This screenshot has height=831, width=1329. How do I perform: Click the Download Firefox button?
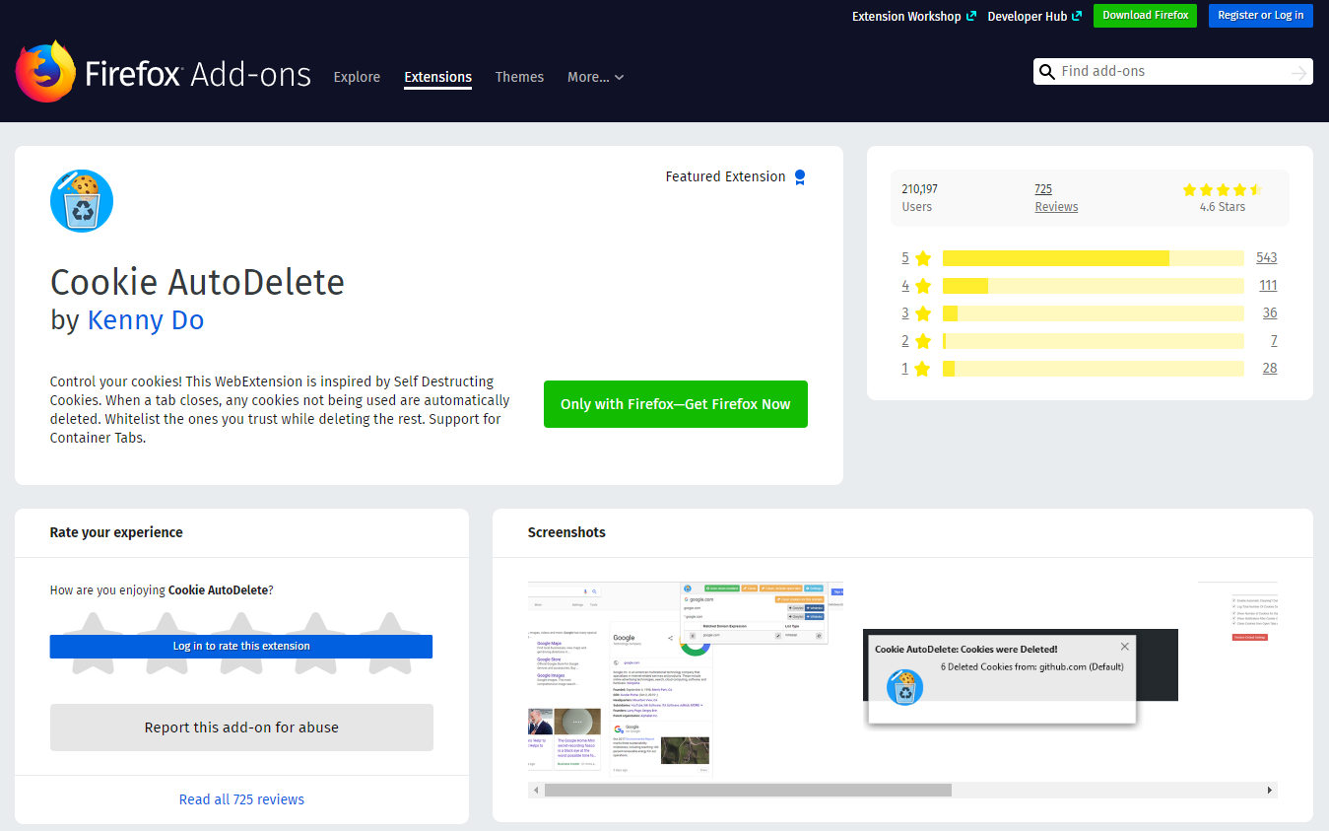1145,16
